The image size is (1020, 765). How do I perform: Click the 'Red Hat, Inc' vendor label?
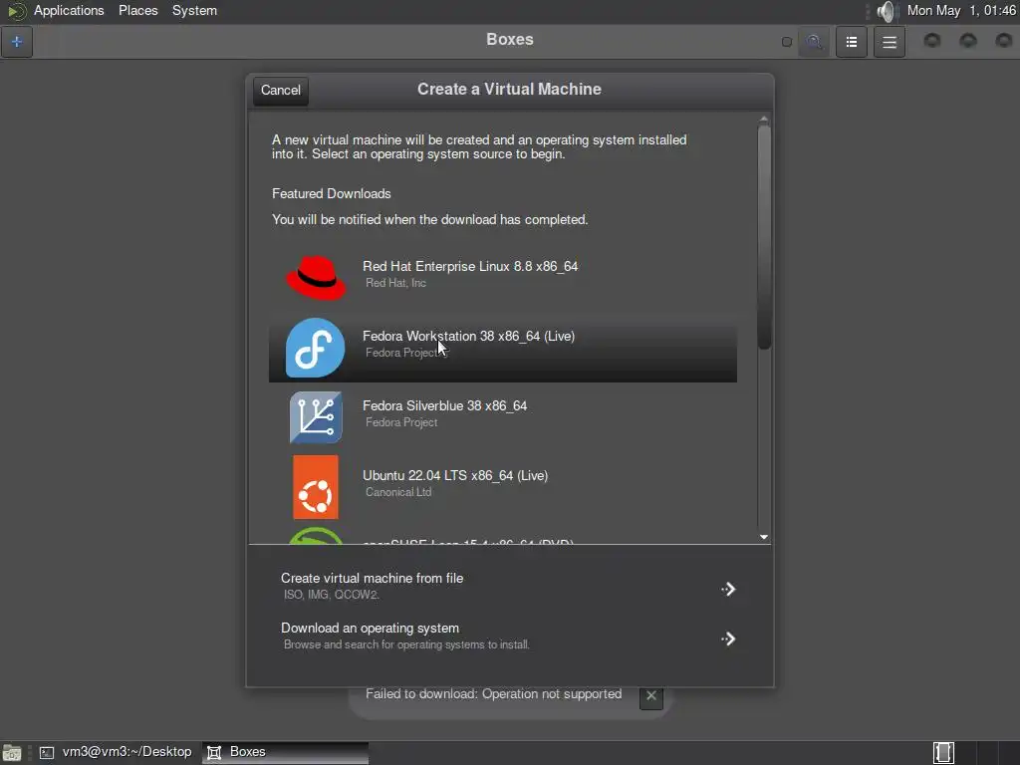coord(395,282)
